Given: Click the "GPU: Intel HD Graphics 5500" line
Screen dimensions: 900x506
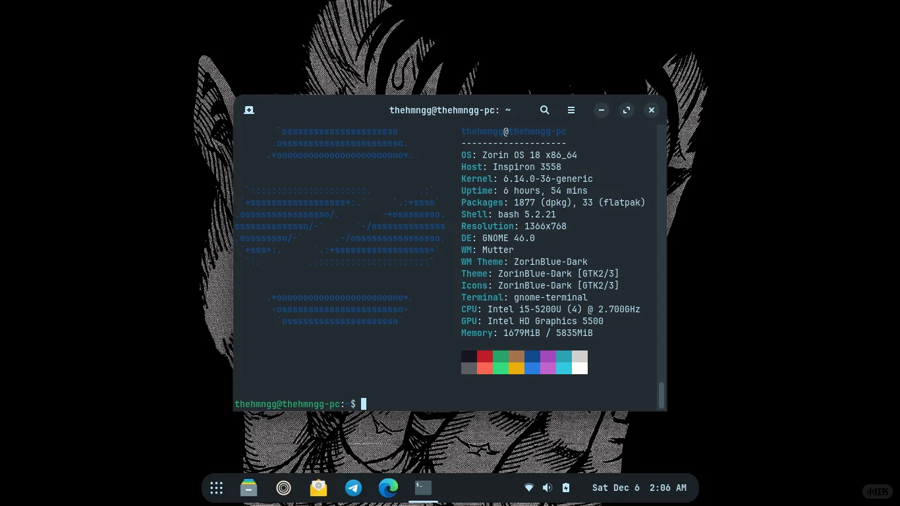Looking at the screenshot, I should pyautogui.click(x=532, y=322).
